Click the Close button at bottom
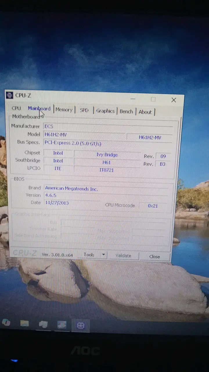 click(x=154, y=256)
